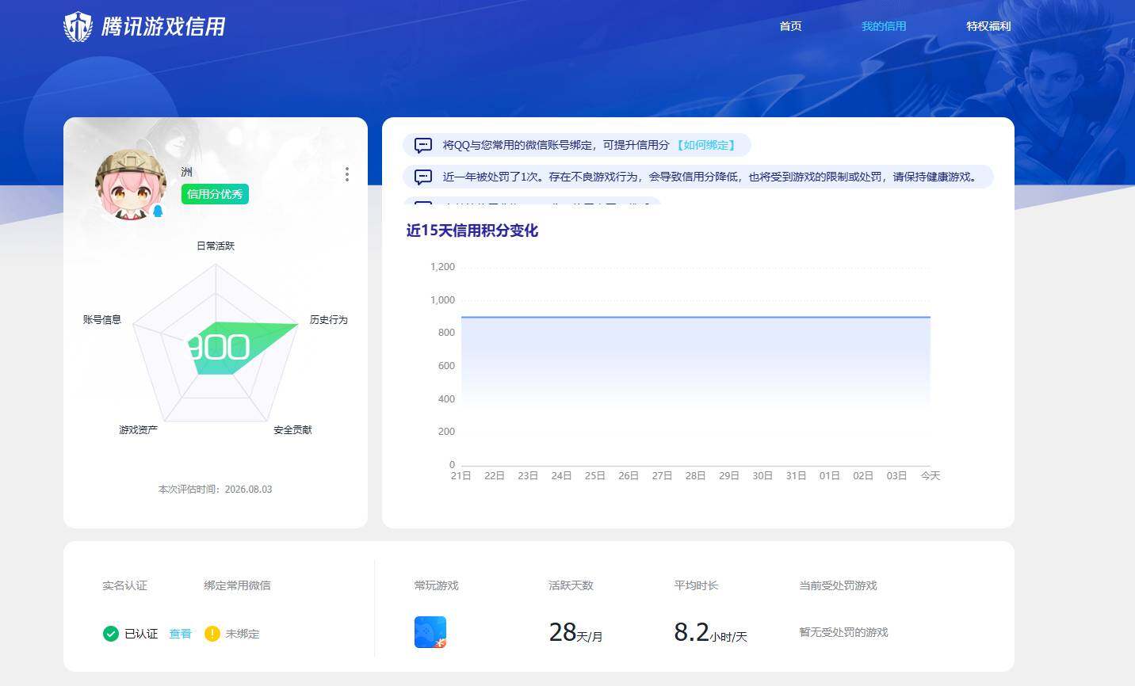
Task: Click the 今天 point on the chart axis
Action: pos(930,475)
